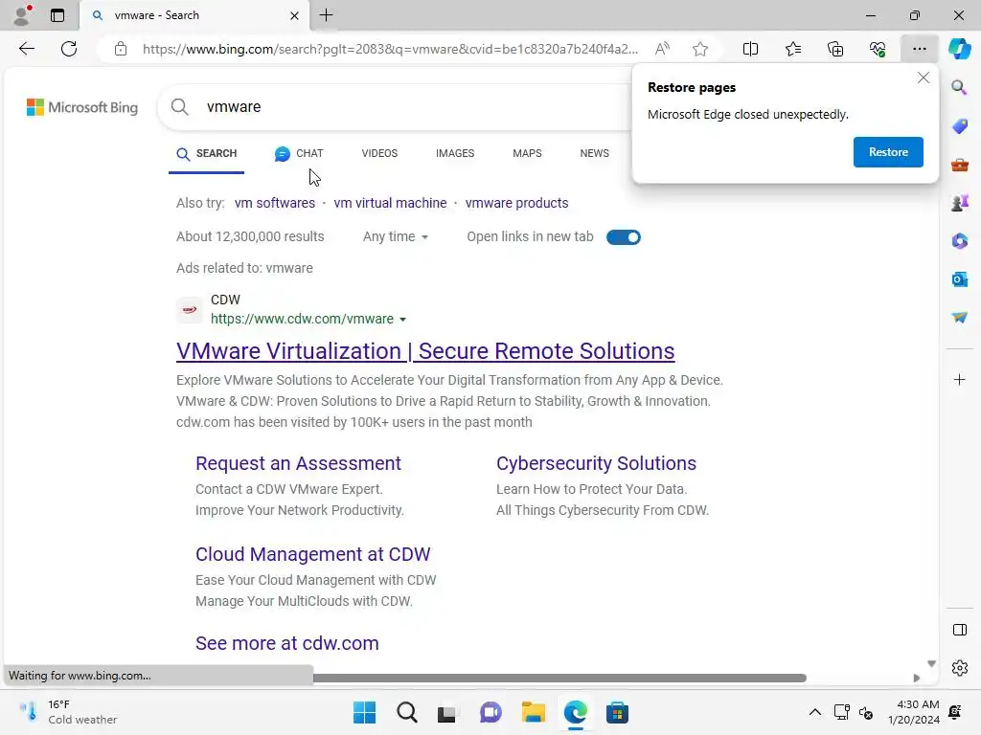Add this page to favorites star
This screenshot has width=981, height=735.
[x=700, y=49]
